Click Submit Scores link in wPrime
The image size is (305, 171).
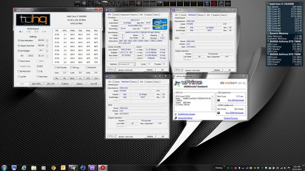[231, 118]
